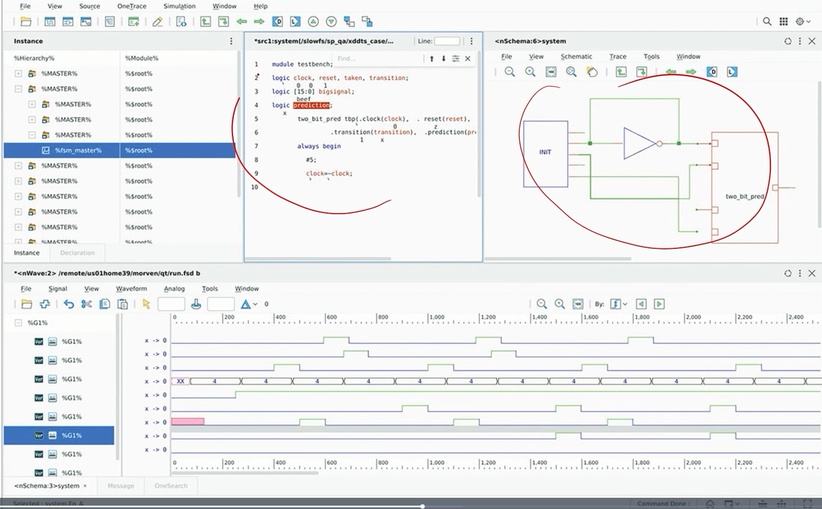Click the undo icon in the nWave toolbar
Image resolution: width=822 pixels, height=509 pixels.
[x=68, y=304]
